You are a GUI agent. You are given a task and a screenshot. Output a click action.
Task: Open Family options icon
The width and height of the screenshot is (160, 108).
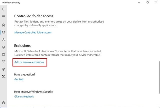[x=3, y=69]
